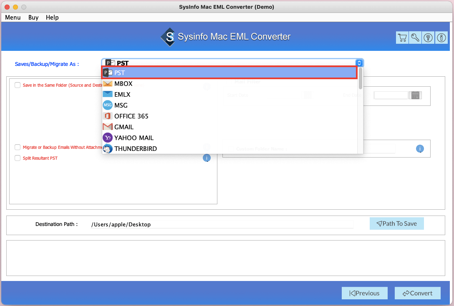This screenshot has height=306, width=454.
Task: Click the End Date input field
Action: pos(391,95)
